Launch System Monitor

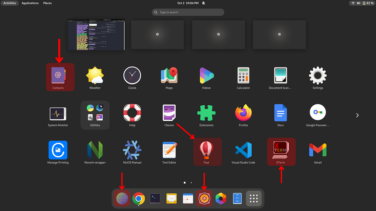click(x=58, y=112)
